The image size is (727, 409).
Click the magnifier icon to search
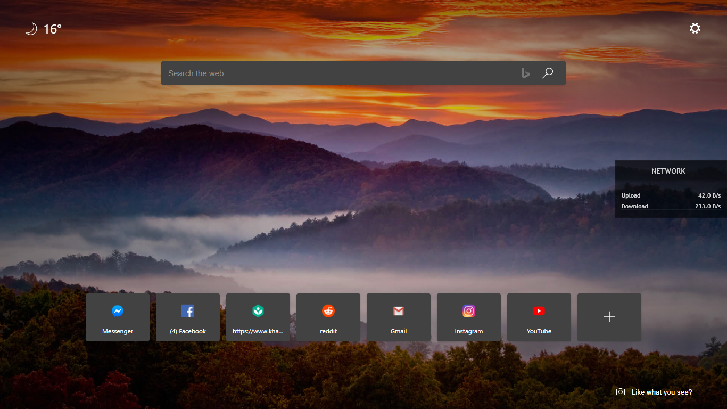[548, 73]
